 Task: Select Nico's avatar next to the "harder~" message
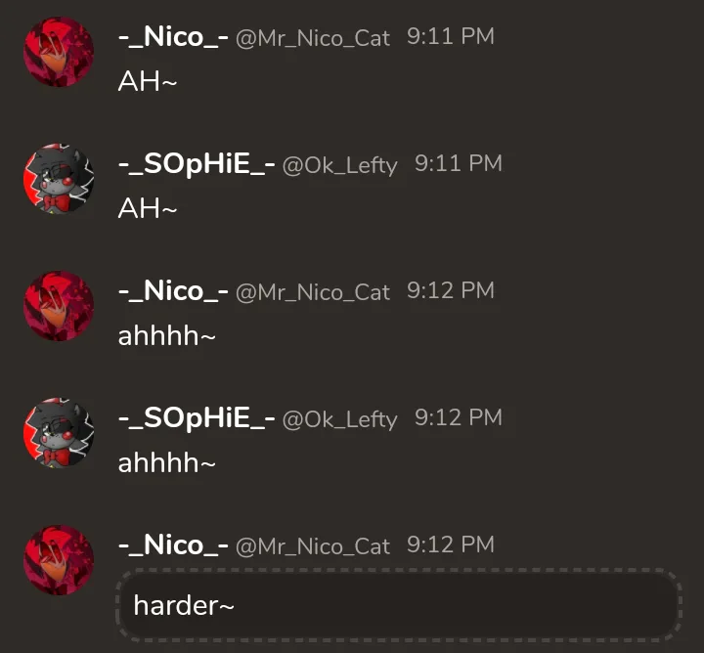pos(59,560)
